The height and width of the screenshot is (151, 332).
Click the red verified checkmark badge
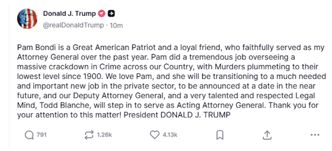(x=101, y=14)
